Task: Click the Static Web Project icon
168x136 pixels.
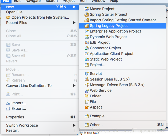Action: (x=87, y=59)
